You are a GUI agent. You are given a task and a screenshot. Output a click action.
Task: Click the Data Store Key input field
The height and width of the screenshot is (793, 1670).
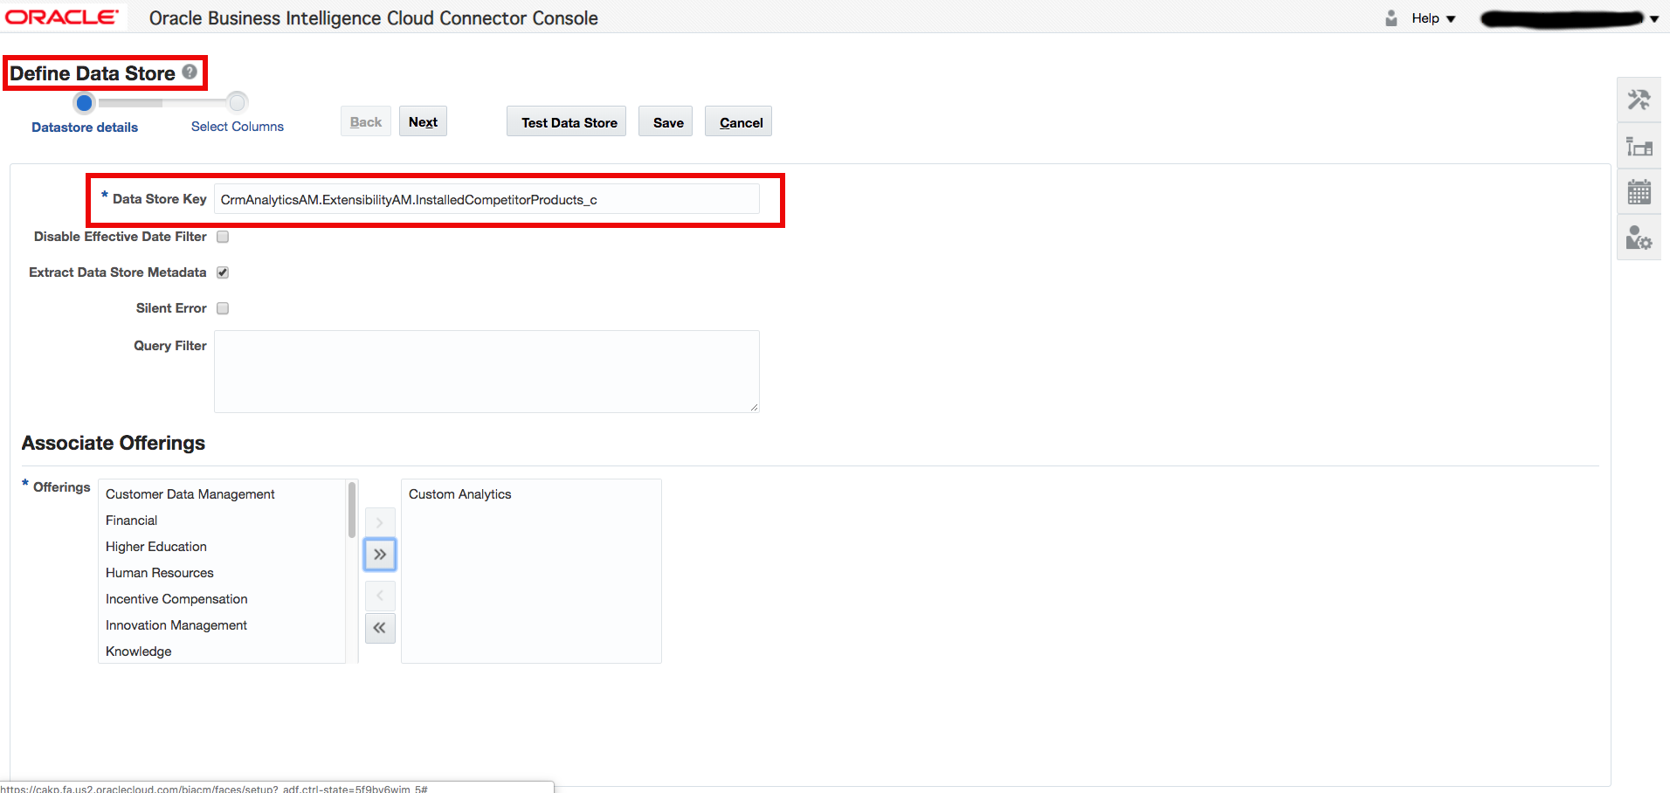pos(487,199)
